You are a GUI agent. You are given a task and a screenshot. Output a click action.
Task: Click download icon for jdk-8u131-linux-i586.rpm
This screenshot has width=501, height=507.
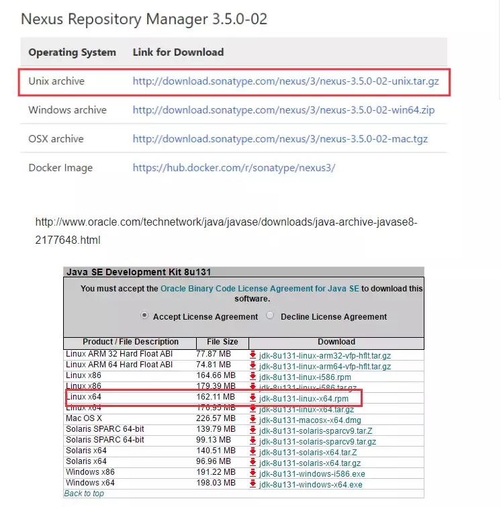coord(253,376)
